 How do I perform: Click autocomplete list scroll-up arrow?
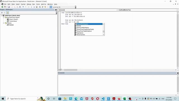103,24
